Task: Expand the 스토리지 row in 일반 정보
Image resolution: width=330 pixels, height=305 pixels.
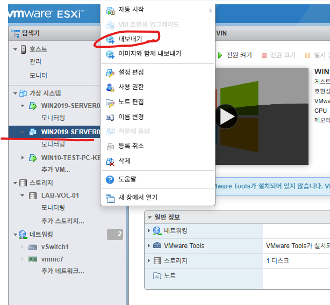Action: coord(149,261)
